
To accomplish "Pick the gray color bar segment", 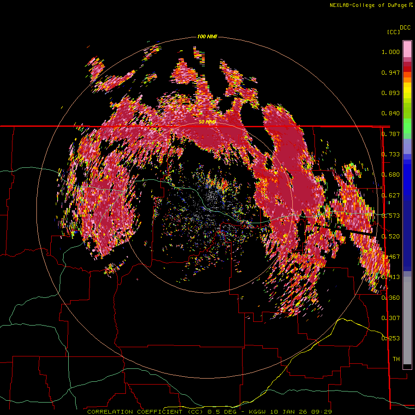I will (x=407, y=320).
